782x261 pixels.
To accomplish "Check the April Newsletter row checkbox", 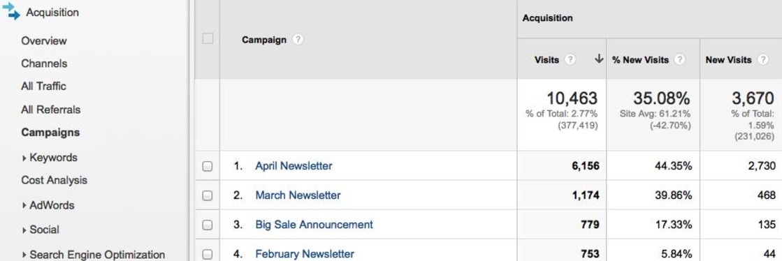I will pos(207,166).
